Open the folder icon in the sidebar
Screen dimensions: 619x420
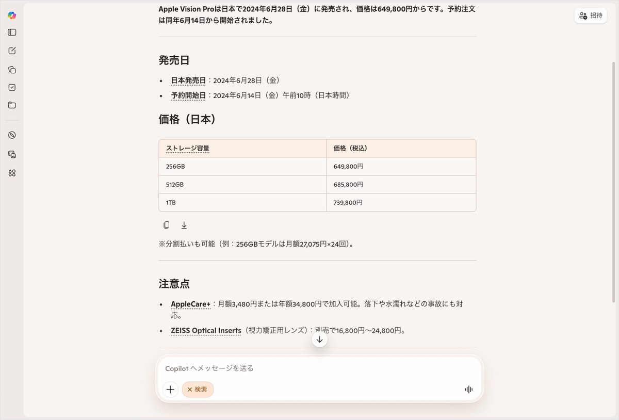[12, 105]
